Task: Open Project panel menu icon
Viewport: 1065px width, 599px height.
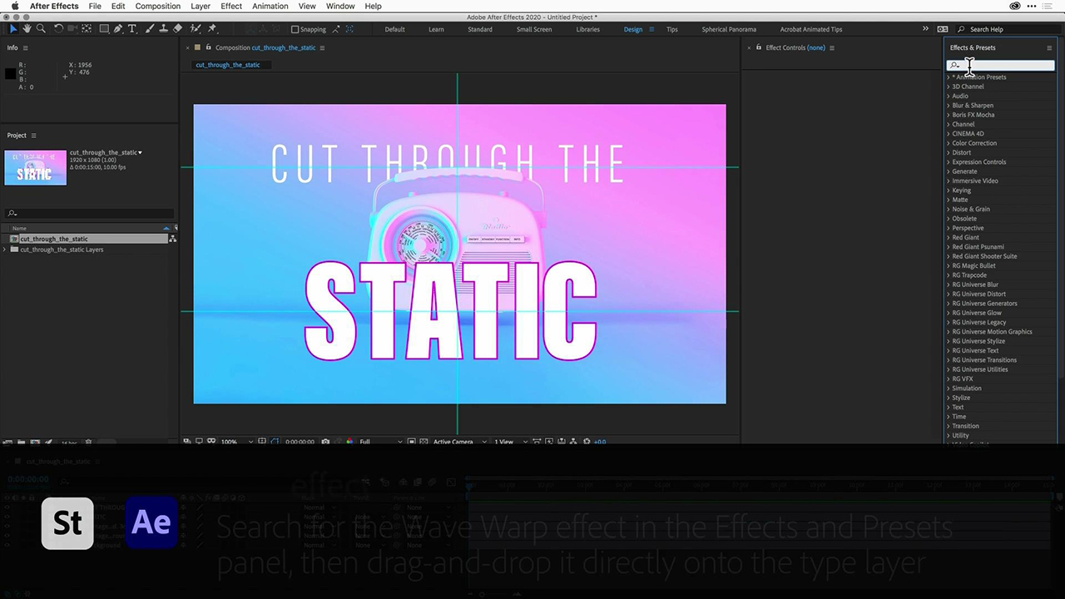Action: click(x=34, y=136)
